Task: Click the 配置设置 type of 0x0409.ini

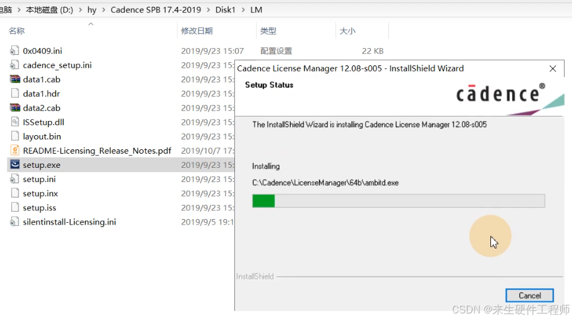Action: click(276, 51)
